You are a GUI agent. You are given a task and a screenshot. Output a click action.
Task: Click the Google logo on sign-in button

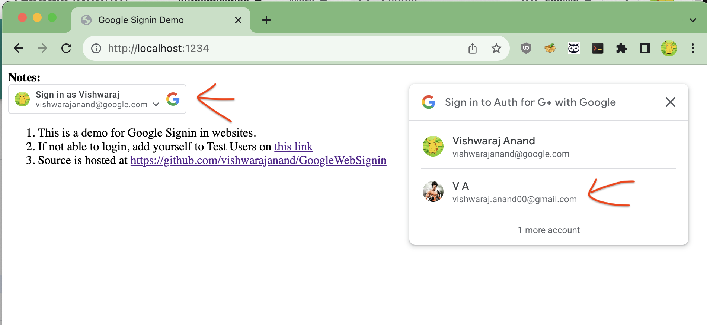coord(173,99)
